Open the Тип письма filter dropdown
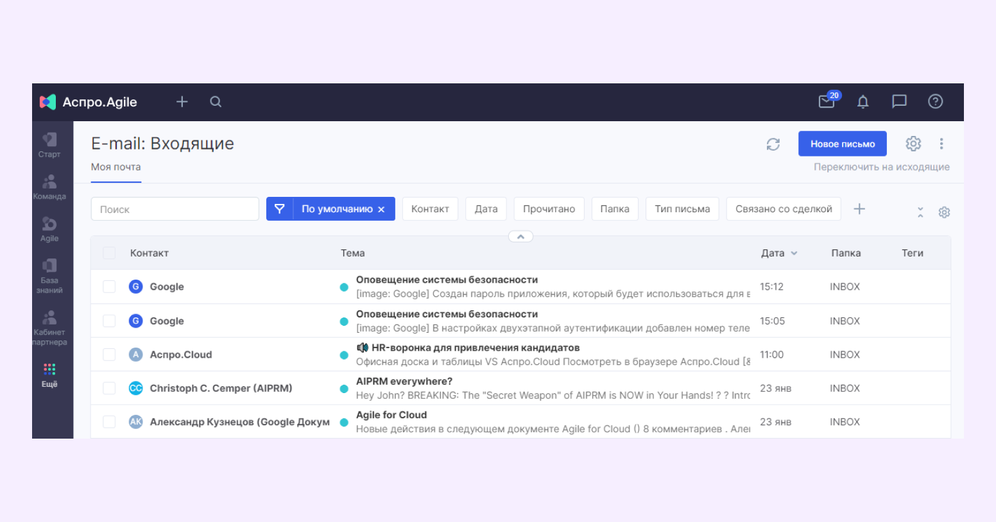The image size is (996, 522). pos(682,209)
